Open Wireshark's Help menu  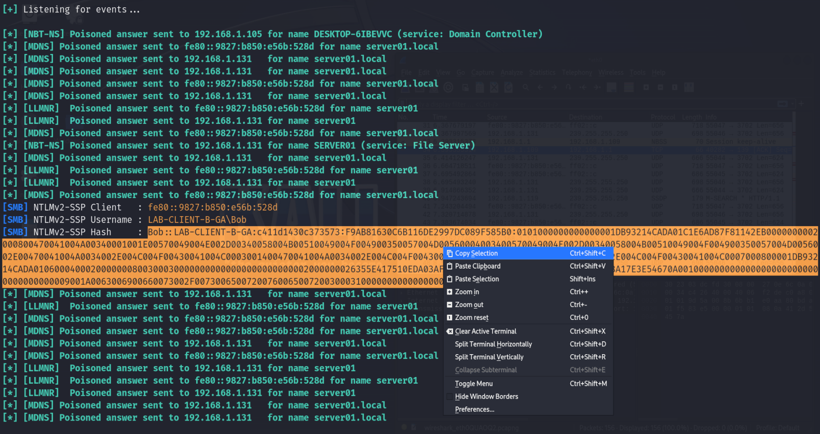coord(659,73)
